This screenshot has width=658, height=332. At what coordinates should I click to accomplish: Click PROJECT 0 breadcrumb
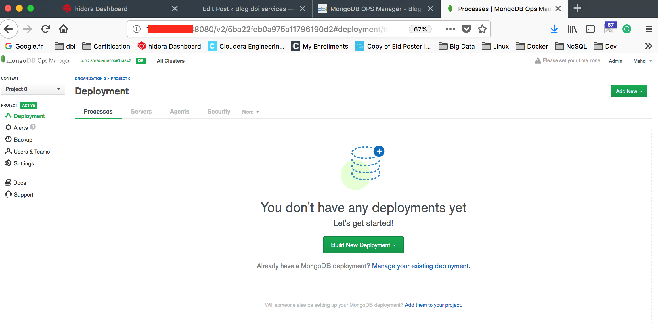coord(121,79)
